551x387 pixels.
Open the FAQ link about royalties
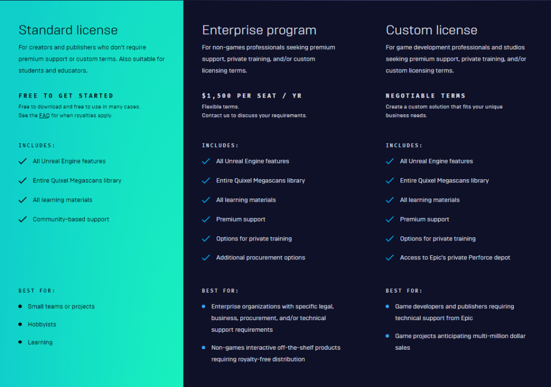44,115
